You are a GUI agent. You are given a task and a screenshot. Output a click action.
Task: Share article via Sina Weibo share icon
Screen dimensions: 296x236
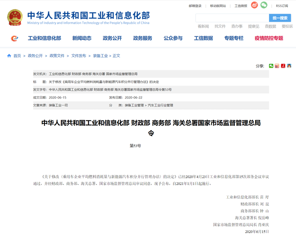pyautogui.click(x=277, y=66)
